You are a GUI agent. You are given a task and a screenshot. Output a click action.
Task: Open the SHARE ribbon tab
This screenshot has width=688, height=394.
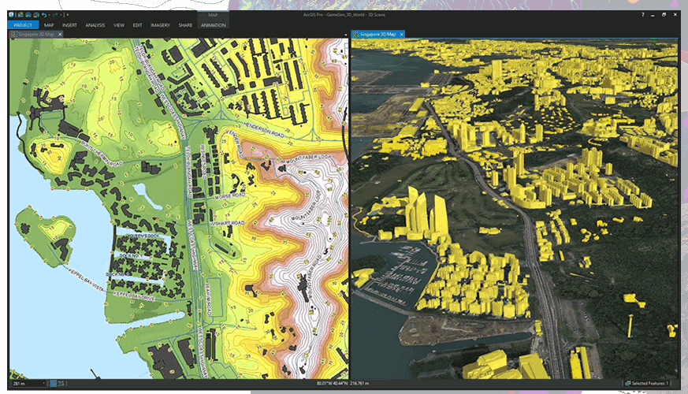point(185,25)
